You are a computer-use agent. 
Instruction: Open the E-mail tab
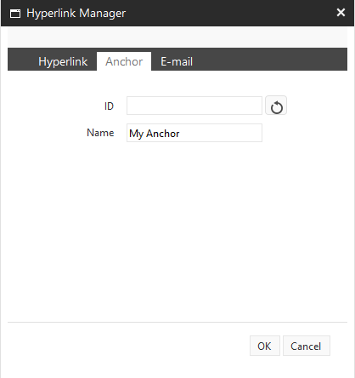[x=177, y=61]
